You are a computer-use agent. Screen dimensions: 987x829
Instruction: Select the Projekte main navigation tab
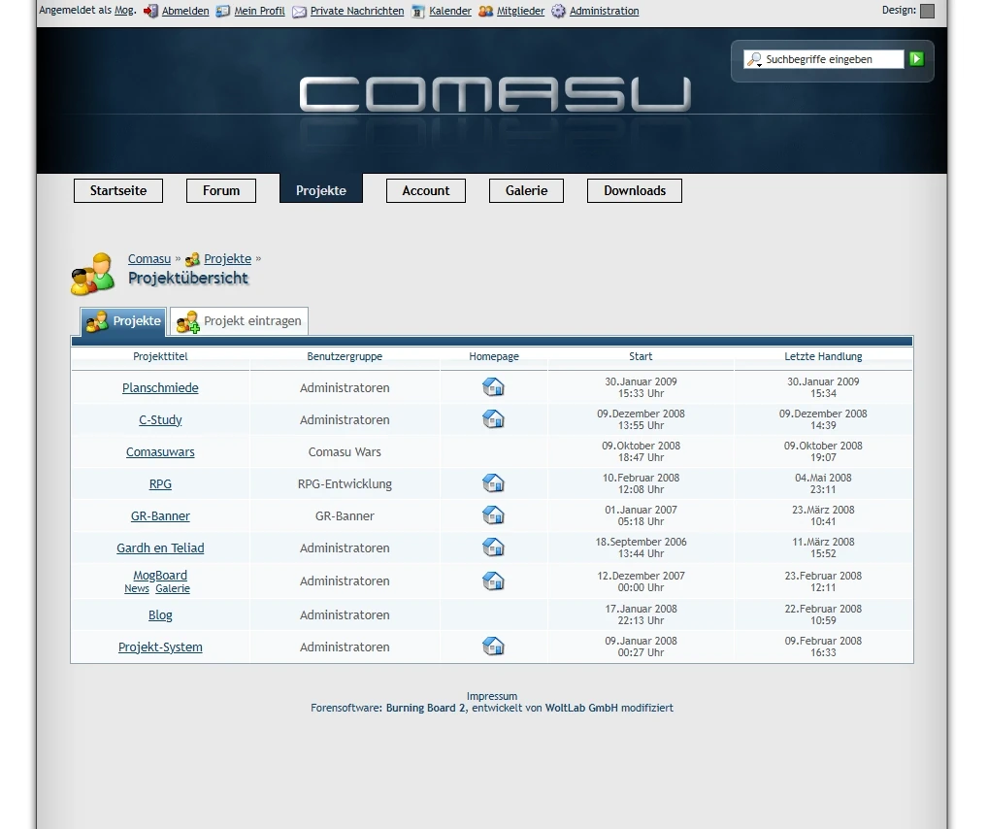coord(321,189)
